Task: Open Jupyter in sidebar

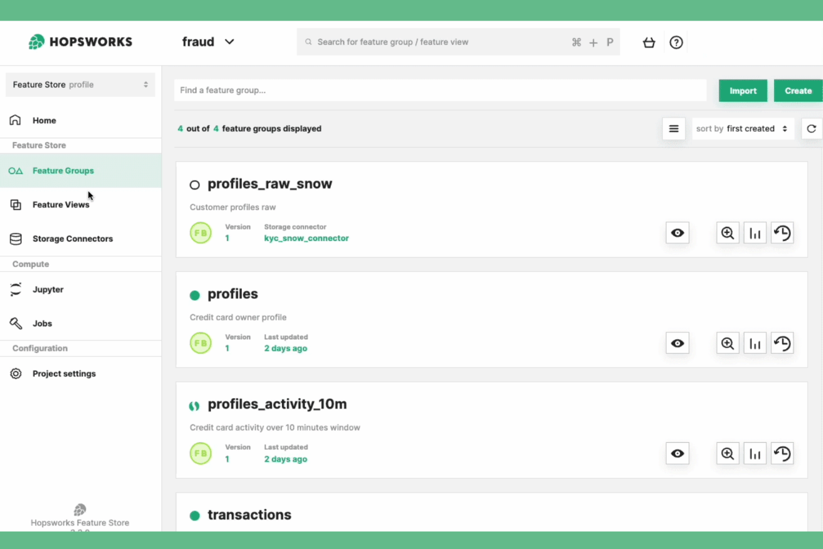Action: (x=81, y=289)
